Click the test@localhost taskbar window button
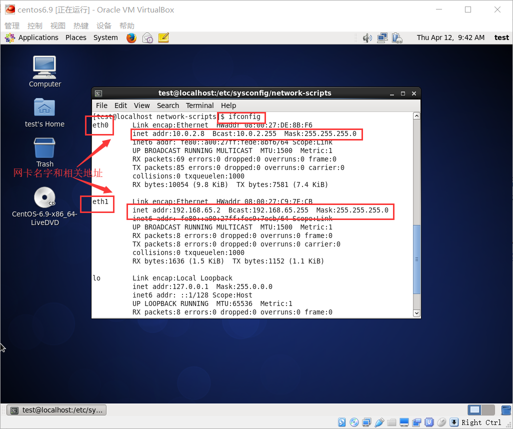The width and height of the screenshot is (513, 429). pos(56,410)
